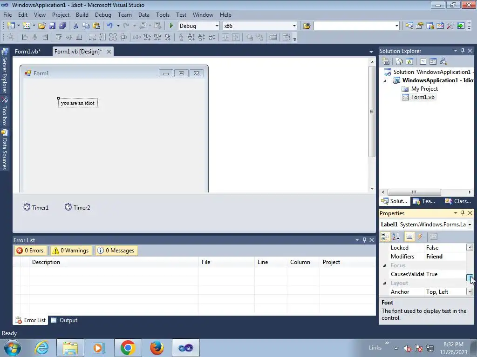477x357 pixels.
Task: Save the current file with the floppy icon
Action: pyautogui.click(x=52, y=26)
